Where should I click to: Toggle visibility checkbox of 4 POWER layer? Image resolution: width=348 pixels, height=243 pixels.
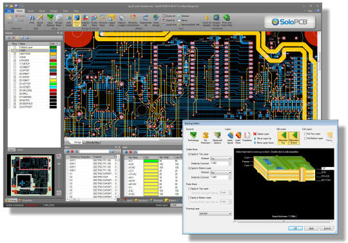point(15,61)
